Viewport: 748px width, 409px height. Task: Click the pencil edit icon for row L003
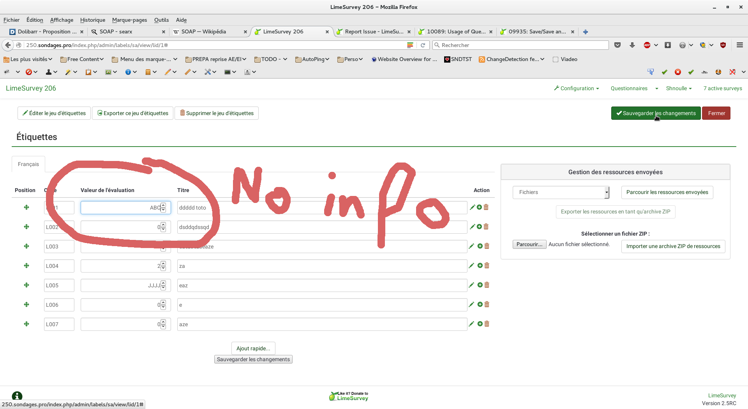[x=471, y=246]
